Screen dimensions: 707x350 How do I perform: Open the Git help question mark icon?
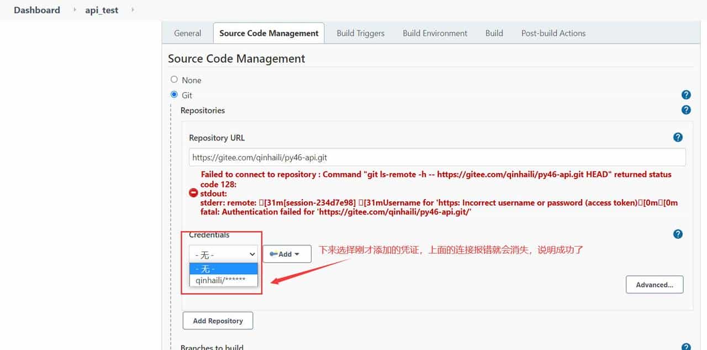pyautogui.click(x=686, y=95)
